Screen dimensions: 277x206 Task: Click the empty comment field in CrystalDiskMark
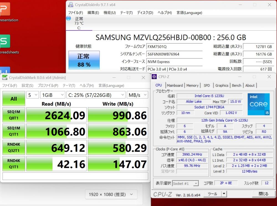pos(75,176)
